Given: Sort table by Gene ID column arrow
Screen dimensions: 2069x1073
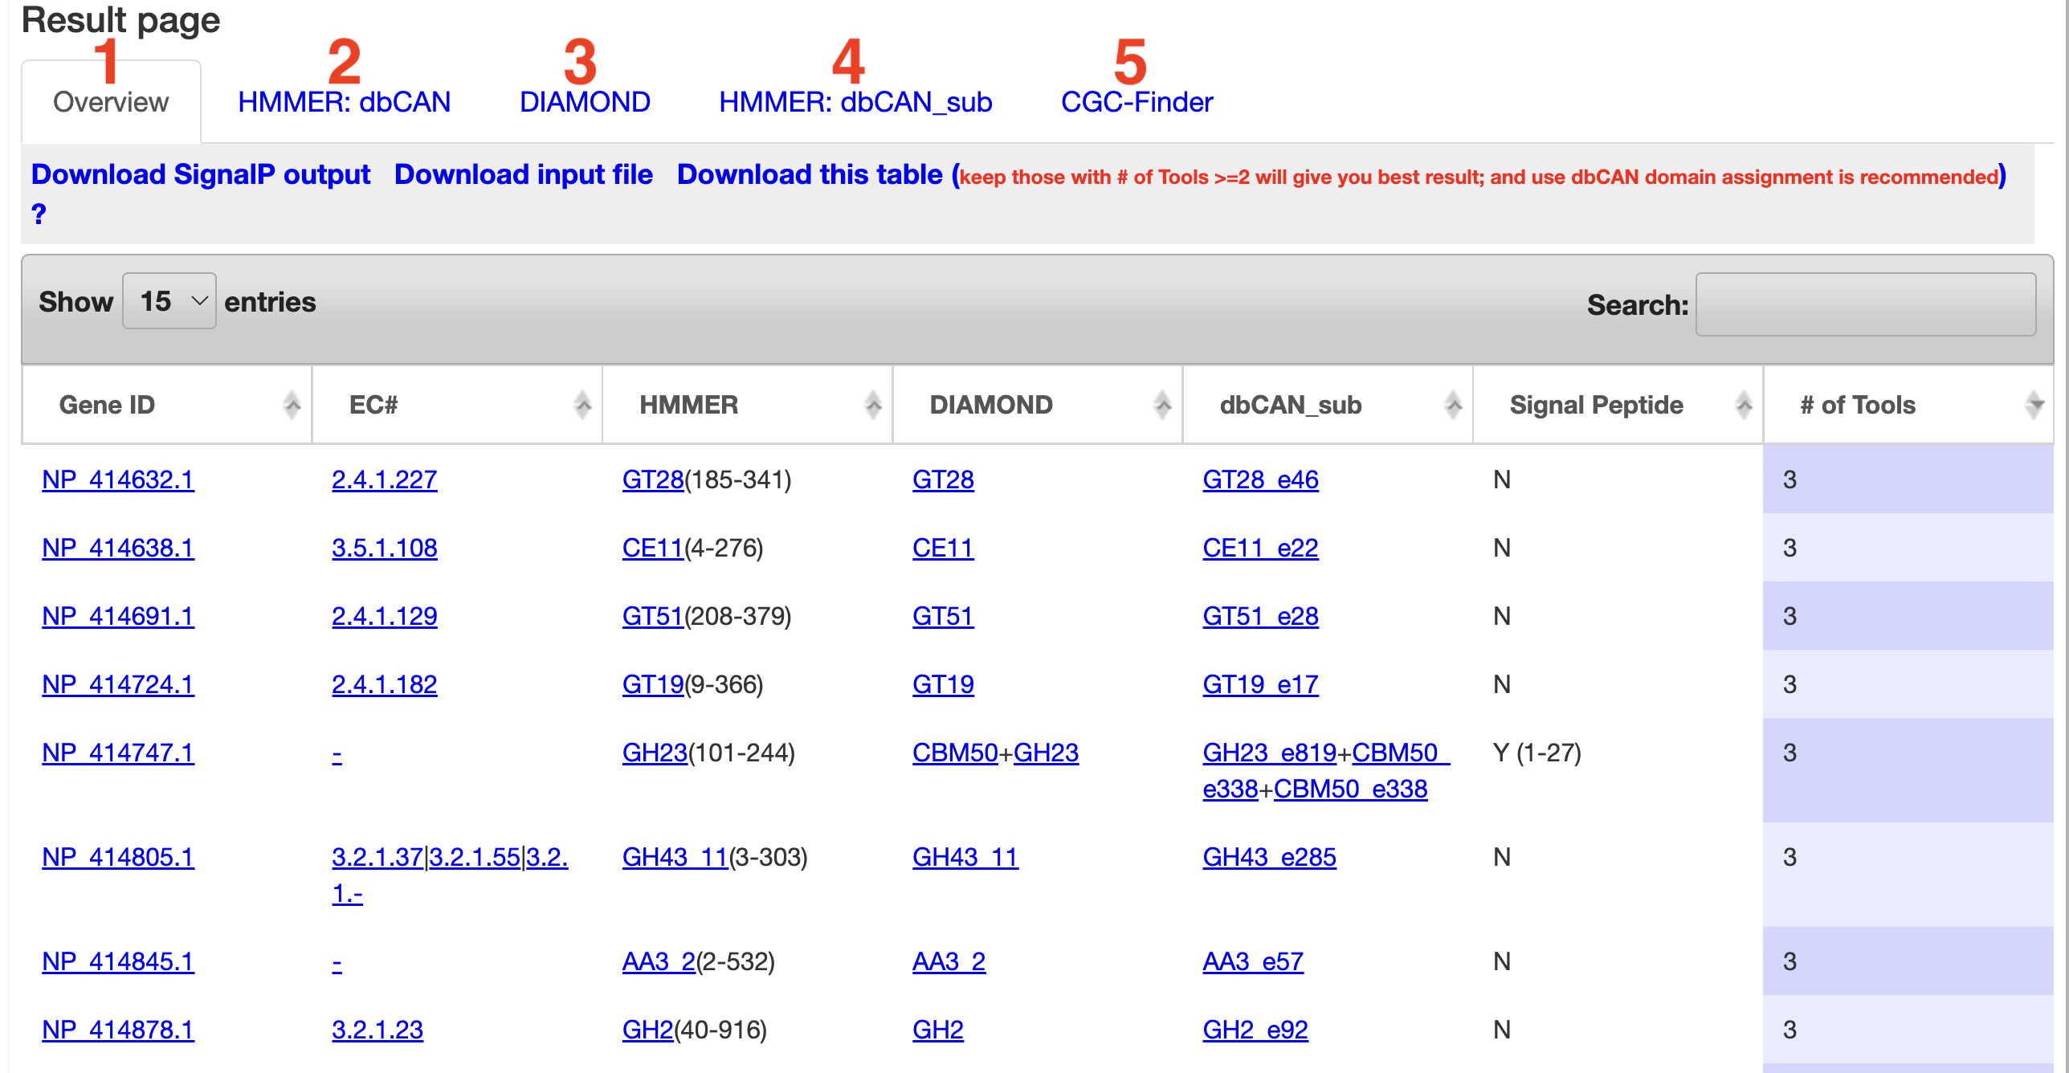Looking at the screenshot, I should point(292,405).
